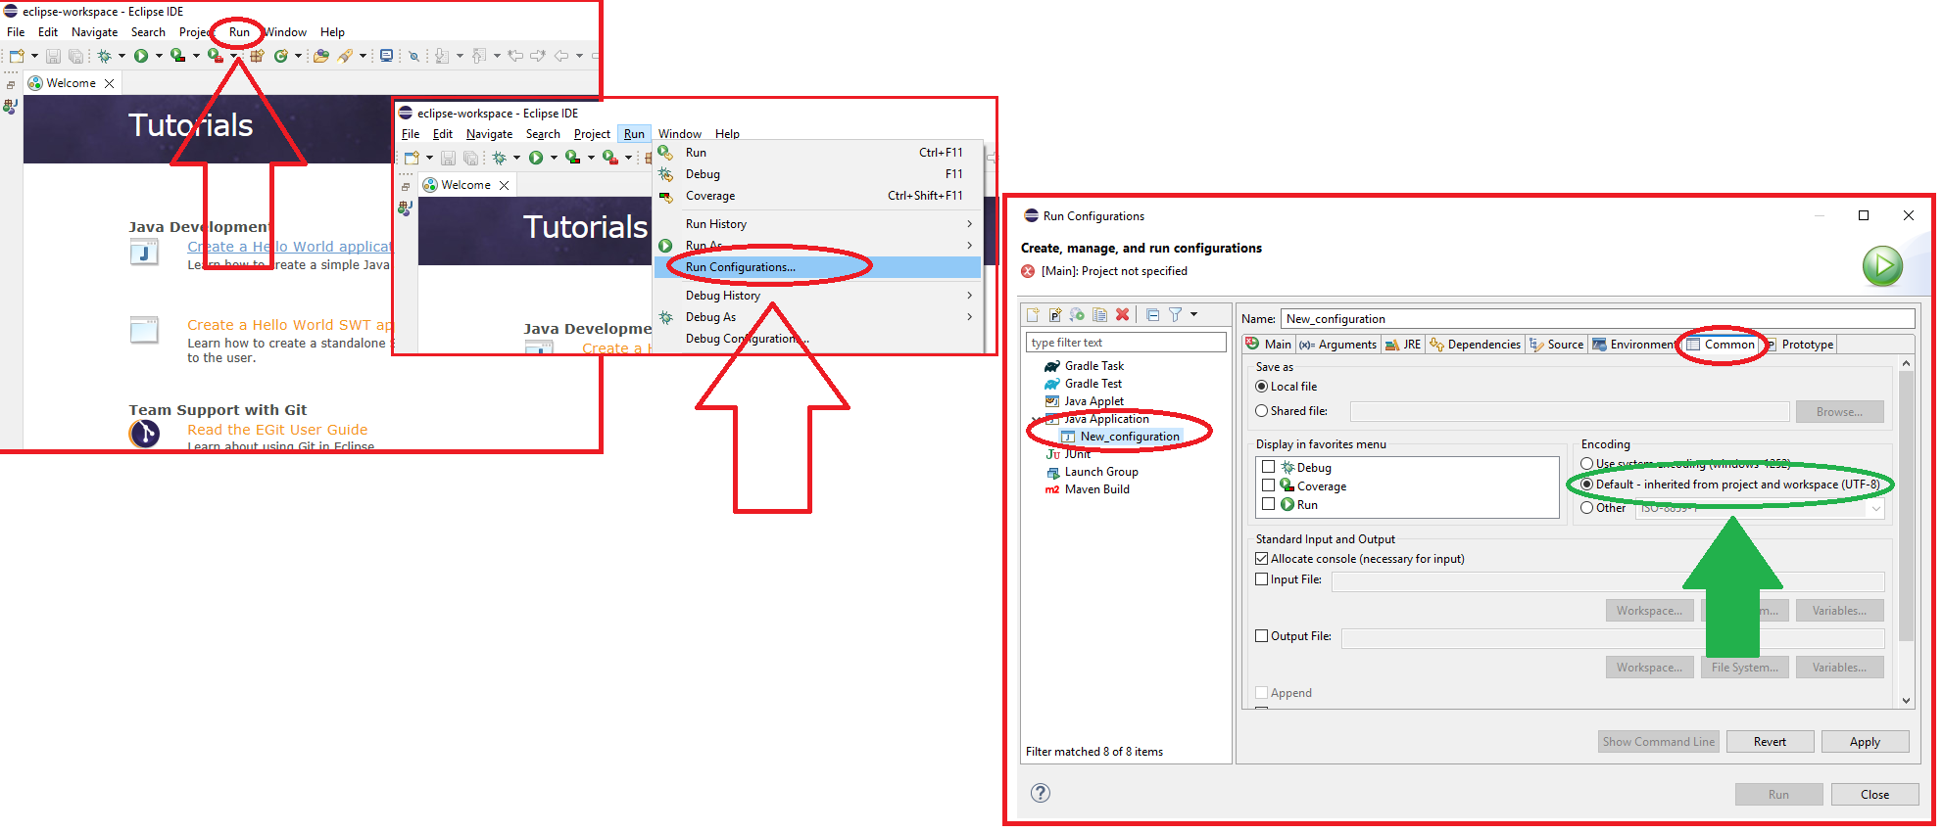Click the green Run icon in first Eclipse toolbar
The height and width of the screenshot is (832, 1943).
pyautogui.click(x=141, y=56)
